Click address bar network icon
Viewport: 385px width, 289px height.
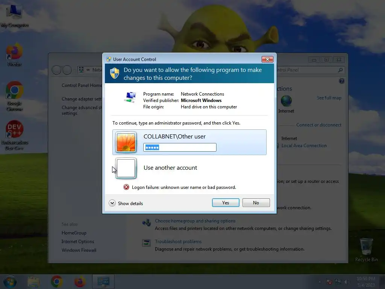pos(81,70)
